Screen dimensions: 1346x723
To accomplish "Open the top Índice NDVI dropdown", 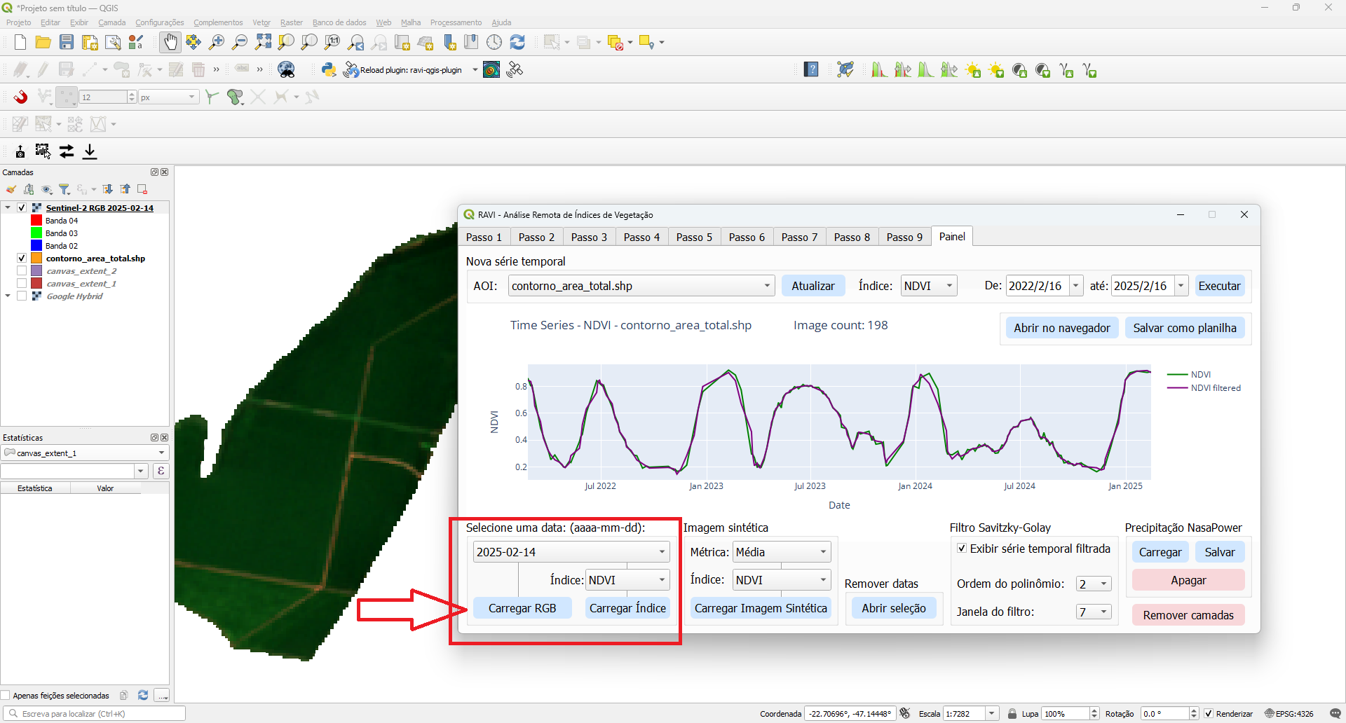I will pos(929,286).
